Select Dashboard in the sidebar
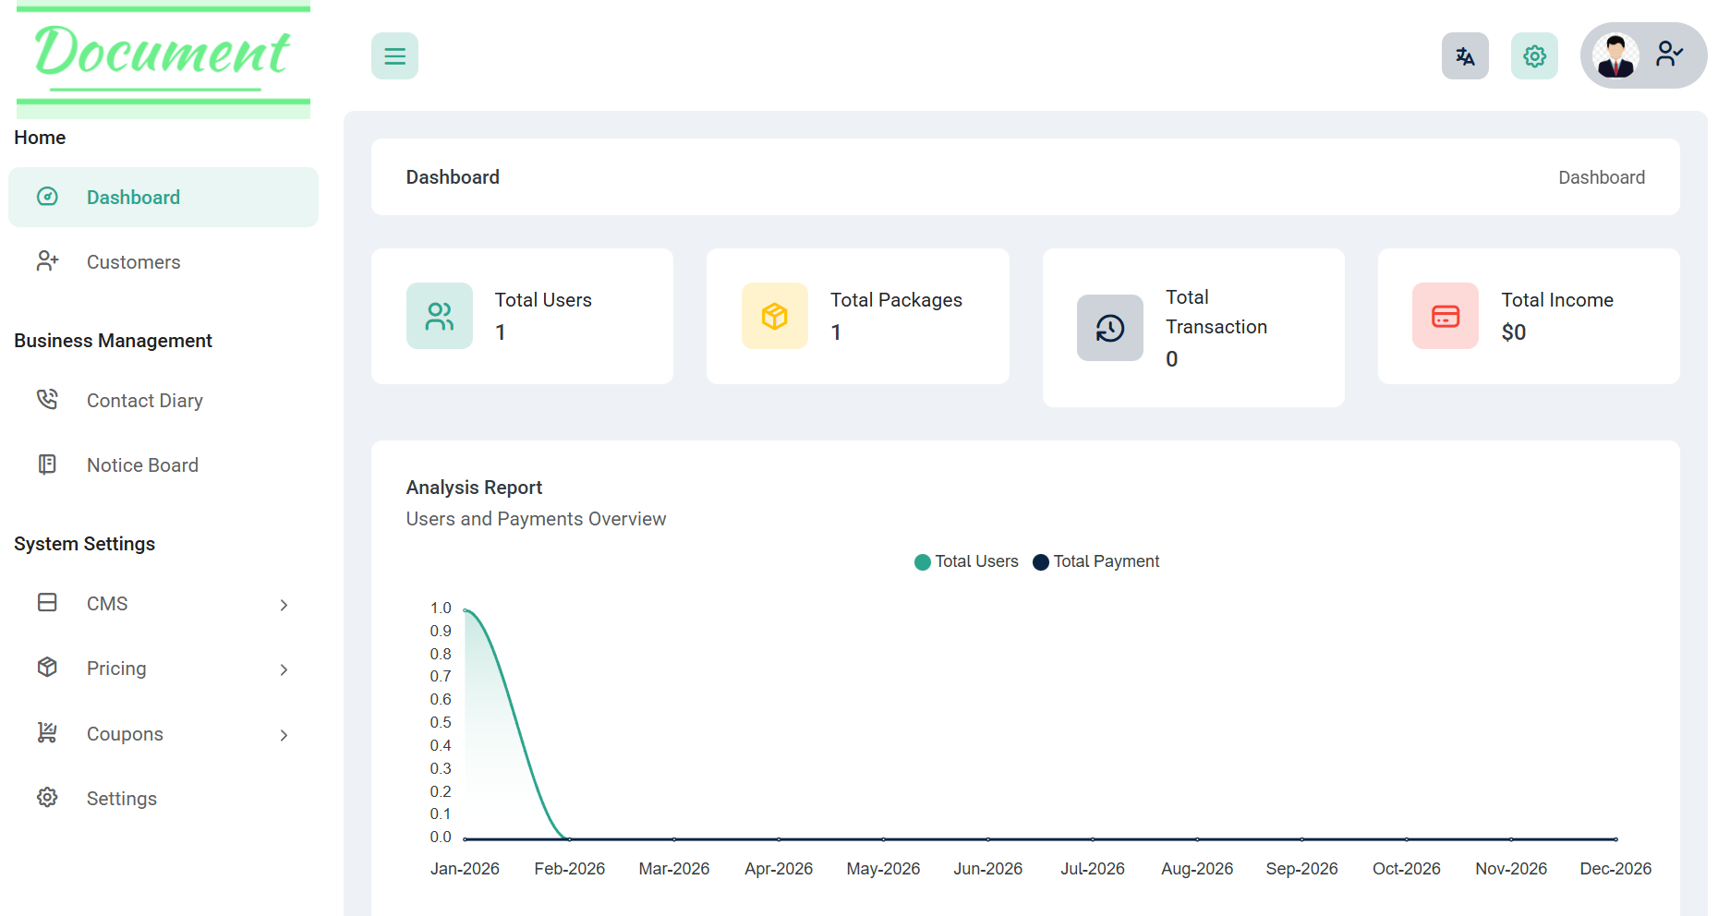The height and width of the screenshot is (916, 1718). [x=133, y=198]
